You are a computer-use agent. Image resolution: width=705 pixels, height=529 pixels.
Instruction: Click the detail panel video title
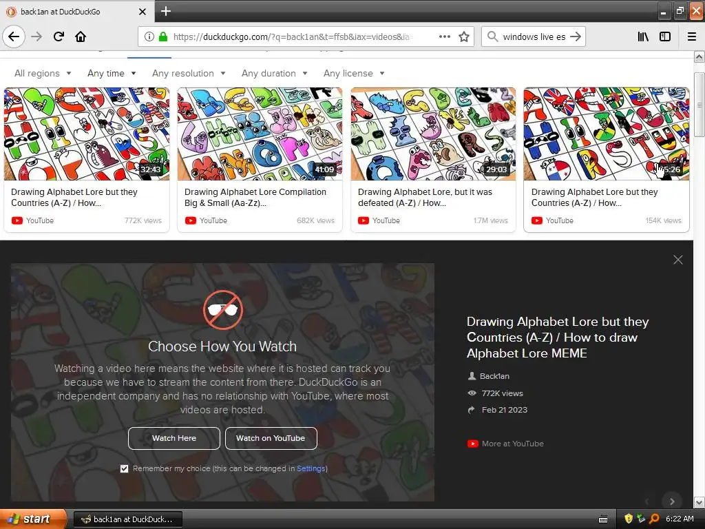click(x=558, y=338)
